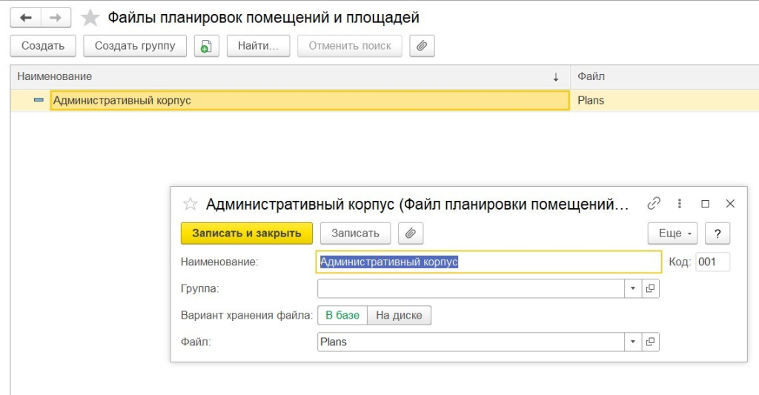Click the copy-create icon with green plus
Image resolution: width=759 pixels, height=395 pixels.
tap(207, 46)
